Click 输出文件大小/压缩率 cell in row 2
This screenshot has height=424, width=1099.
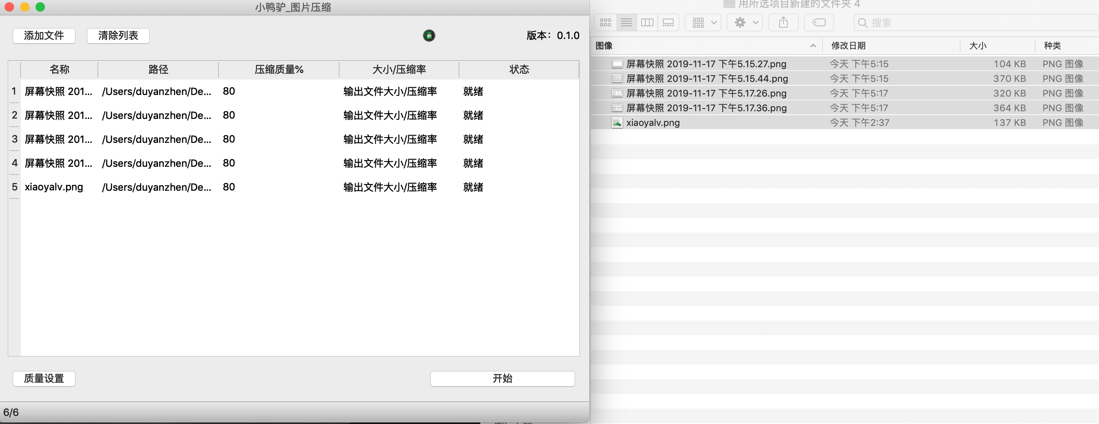pos(399,115)
